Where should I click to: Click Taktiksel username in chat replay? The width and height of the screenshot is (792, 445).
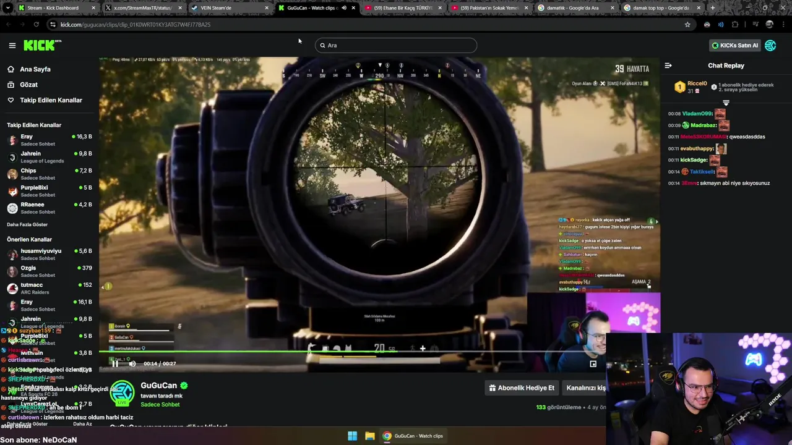point(702,172)
